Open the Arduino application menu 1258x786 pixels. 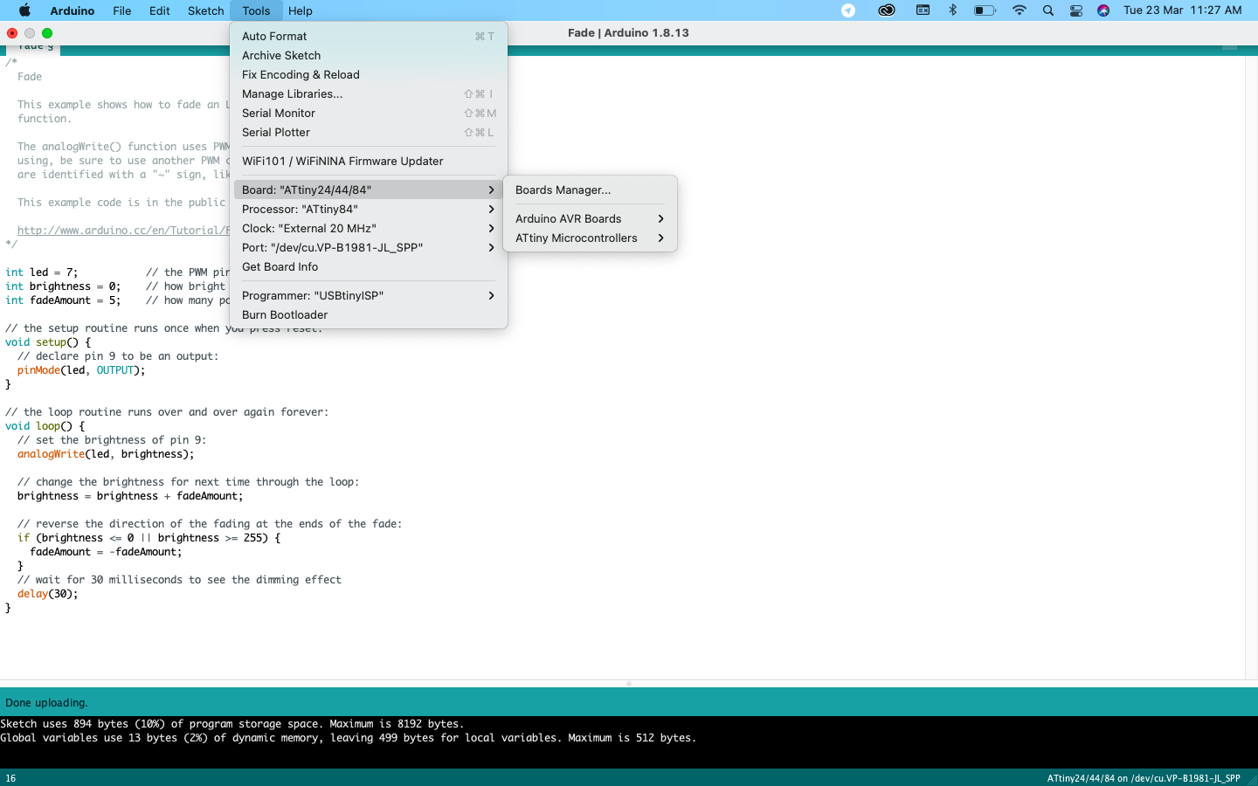click(73, 10)
